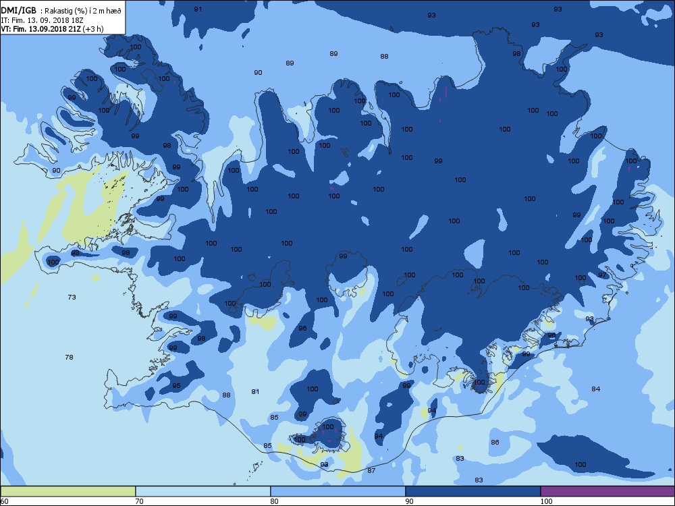Click the medium blue 80–90 legend swatch
This screenshot has height=506, width=675.
point(338,491)
